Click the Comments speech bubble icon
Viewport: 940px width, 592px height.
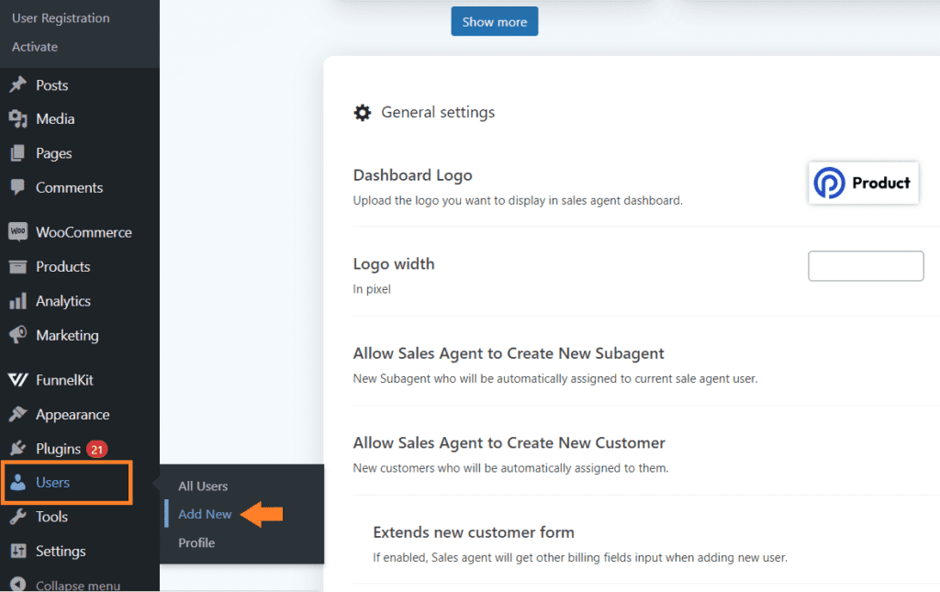coord(18,187)
